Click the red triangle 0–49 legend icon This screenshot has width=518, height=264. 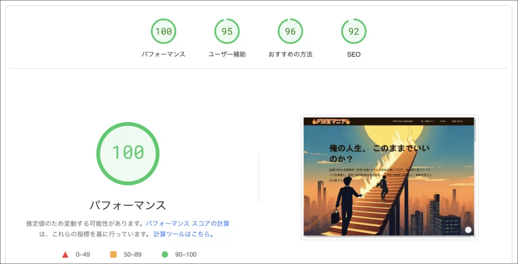(x=65, y=255)
